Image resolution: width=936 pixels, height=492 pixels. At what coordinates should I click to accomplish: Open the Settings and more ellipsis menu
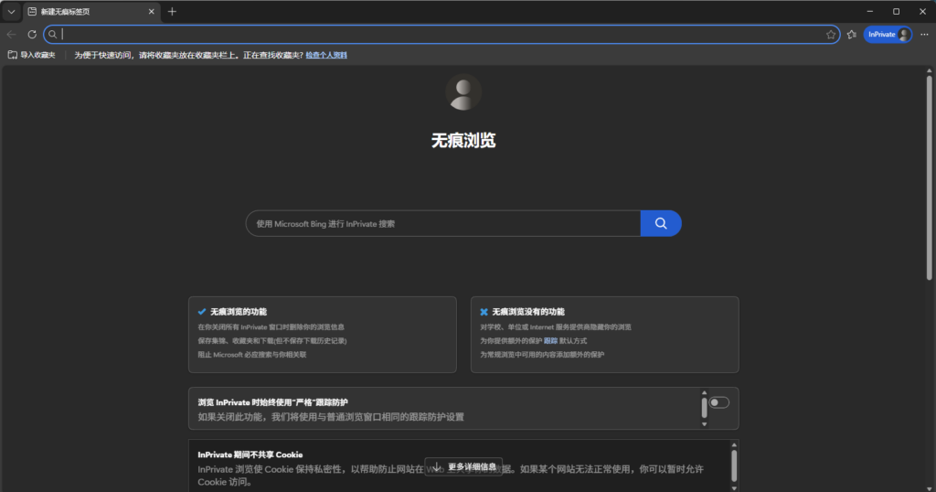point(924,34)
